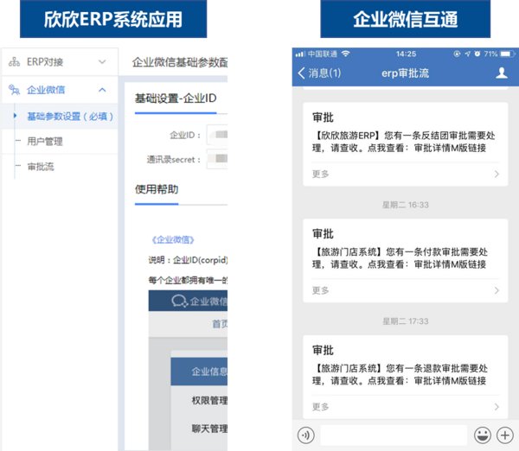Click the 星期二 16:33 timestamp
Image resolution: width=519 pixels, height=451 pixels.
[406, 205]
